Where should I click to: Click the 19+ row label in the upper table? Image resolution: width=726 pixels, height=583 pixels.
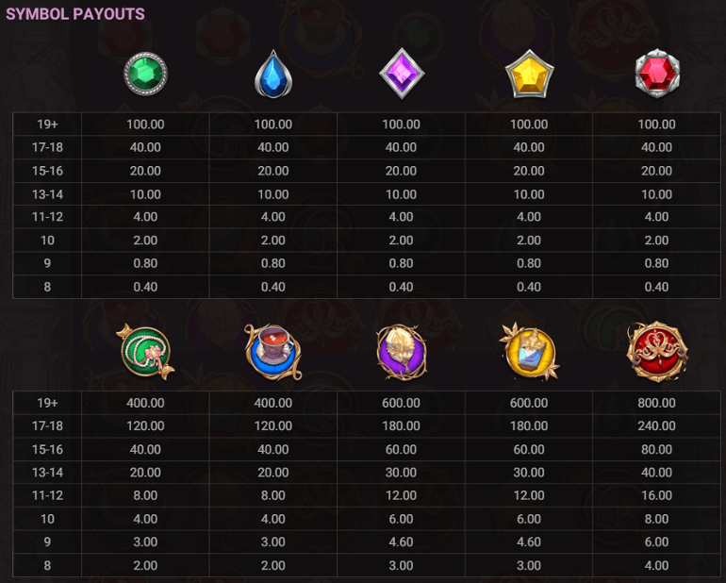pos(47,125)
